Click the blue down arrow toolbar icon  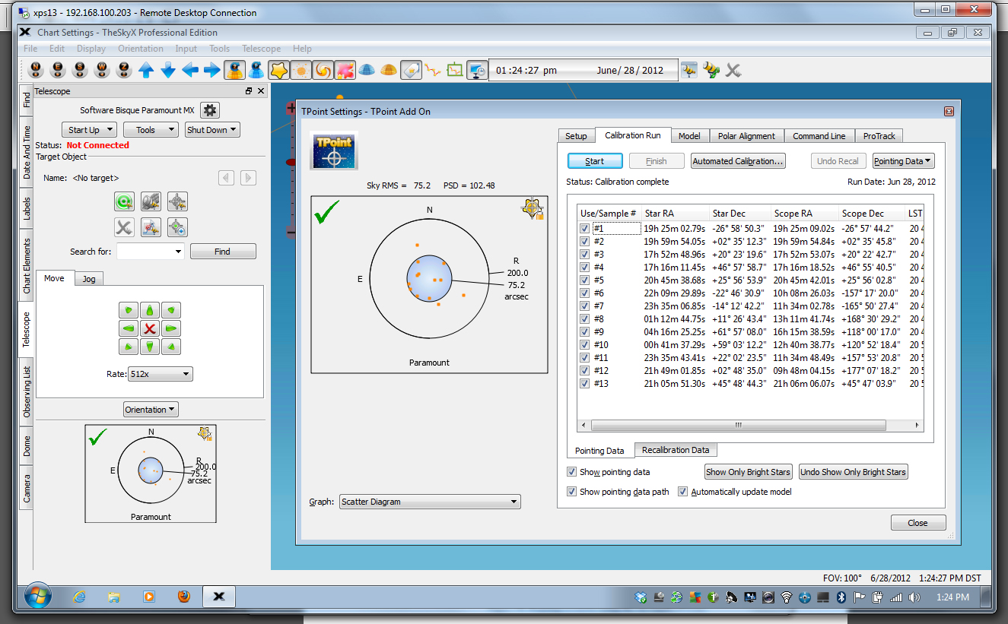(x=168, y=70)
